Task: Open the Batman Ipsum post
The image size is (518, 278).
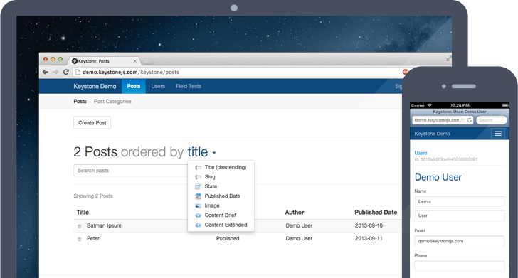Action: (104, 225)
